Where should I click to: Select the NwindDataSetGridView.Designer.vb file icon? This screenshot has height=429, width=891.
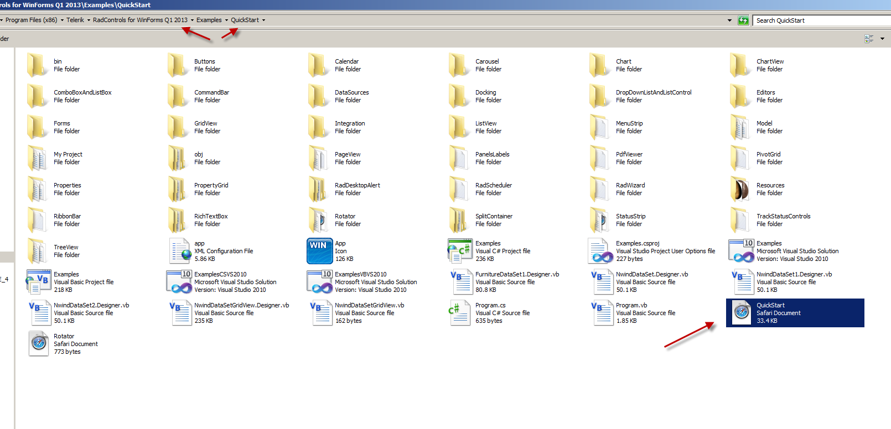coord(179,313)
